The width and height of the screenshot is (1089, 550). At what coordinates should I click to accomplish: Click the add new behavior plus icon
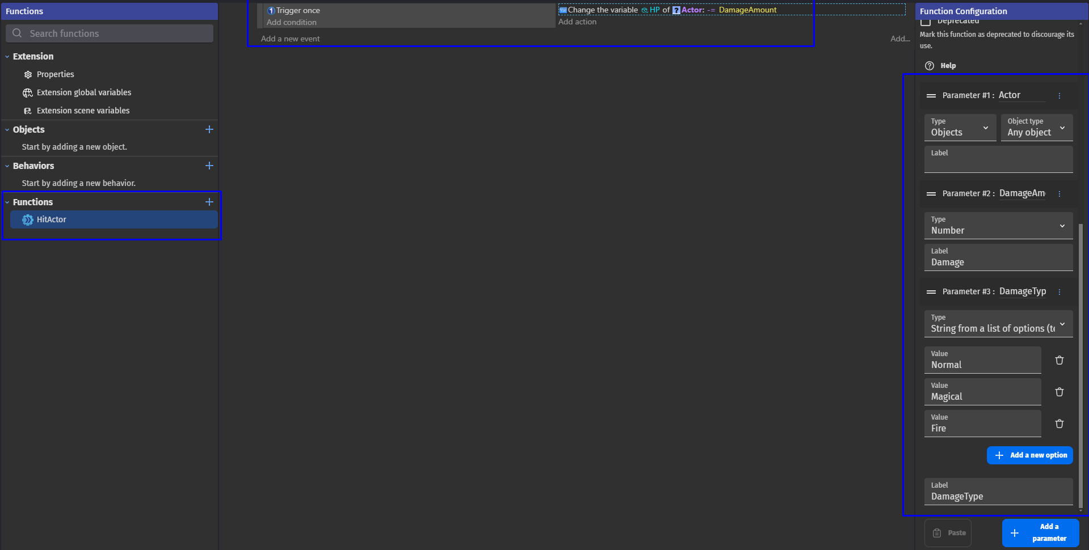(209, 166)
